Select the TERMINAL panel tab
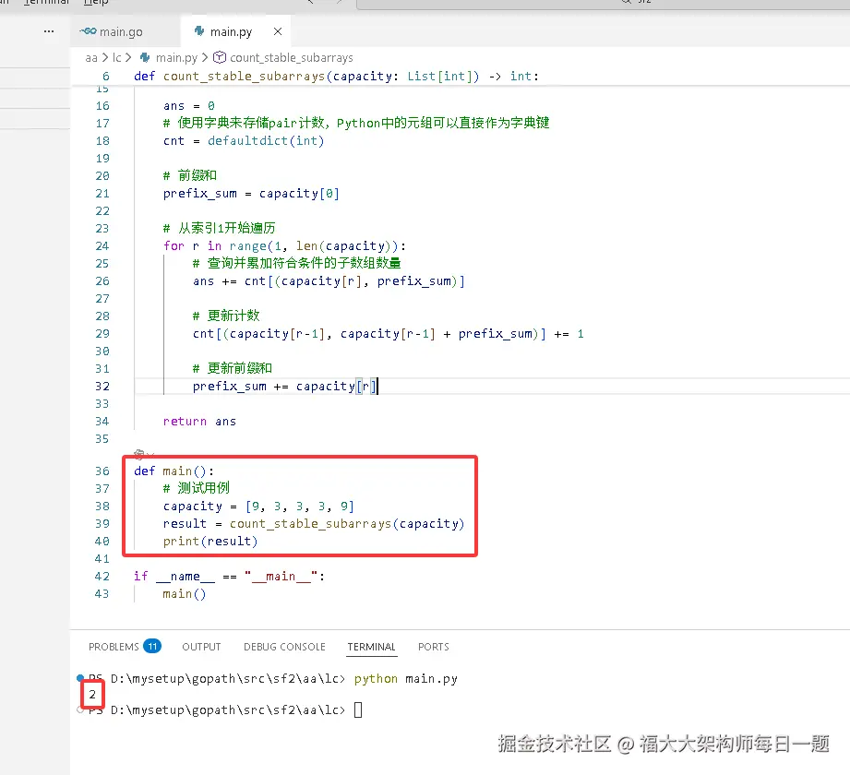Viewport: 850px width, 775px height. coord(371,647)
